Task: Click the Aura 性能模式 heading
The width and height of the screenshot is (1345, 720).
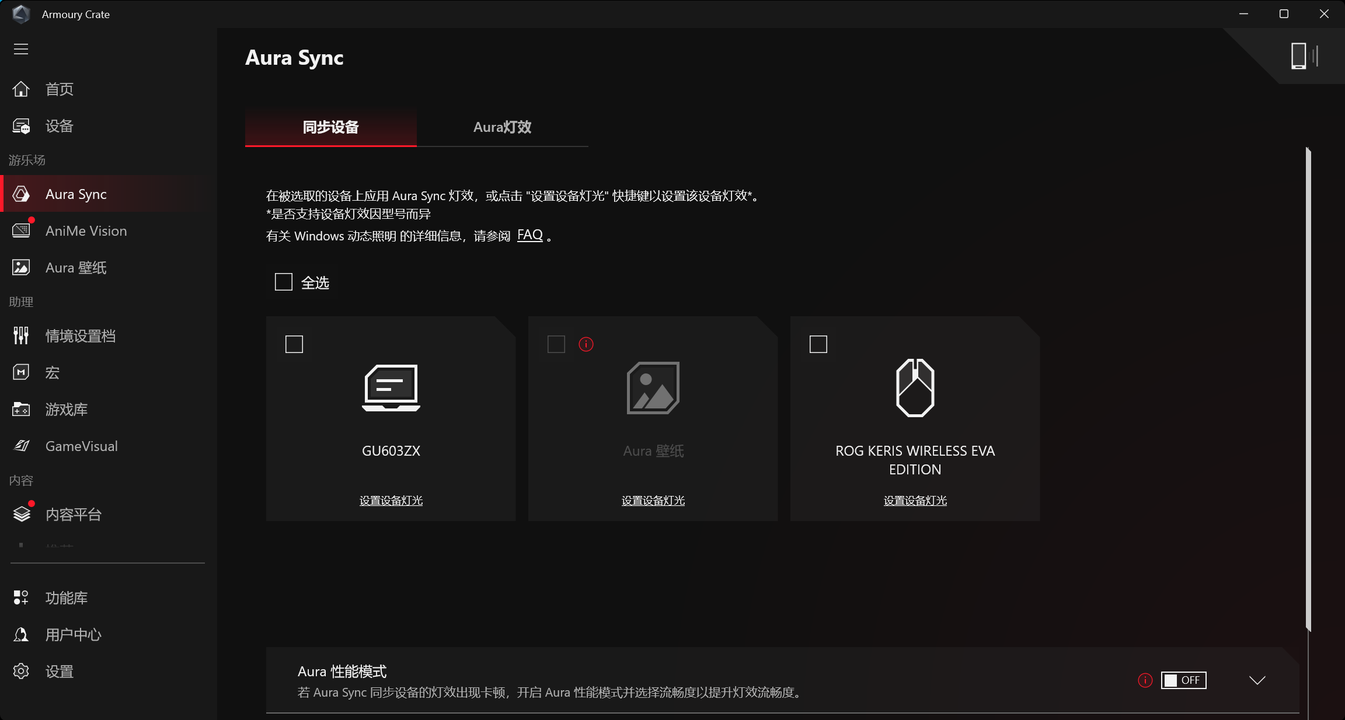Action: pos(342,672)
